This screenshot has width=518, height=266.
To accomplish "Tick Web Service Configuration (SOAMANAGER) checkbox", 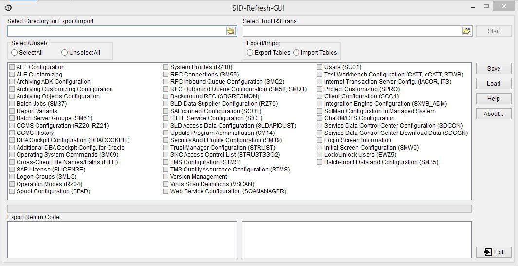I will pyautogui.click(x=166, y=191).
